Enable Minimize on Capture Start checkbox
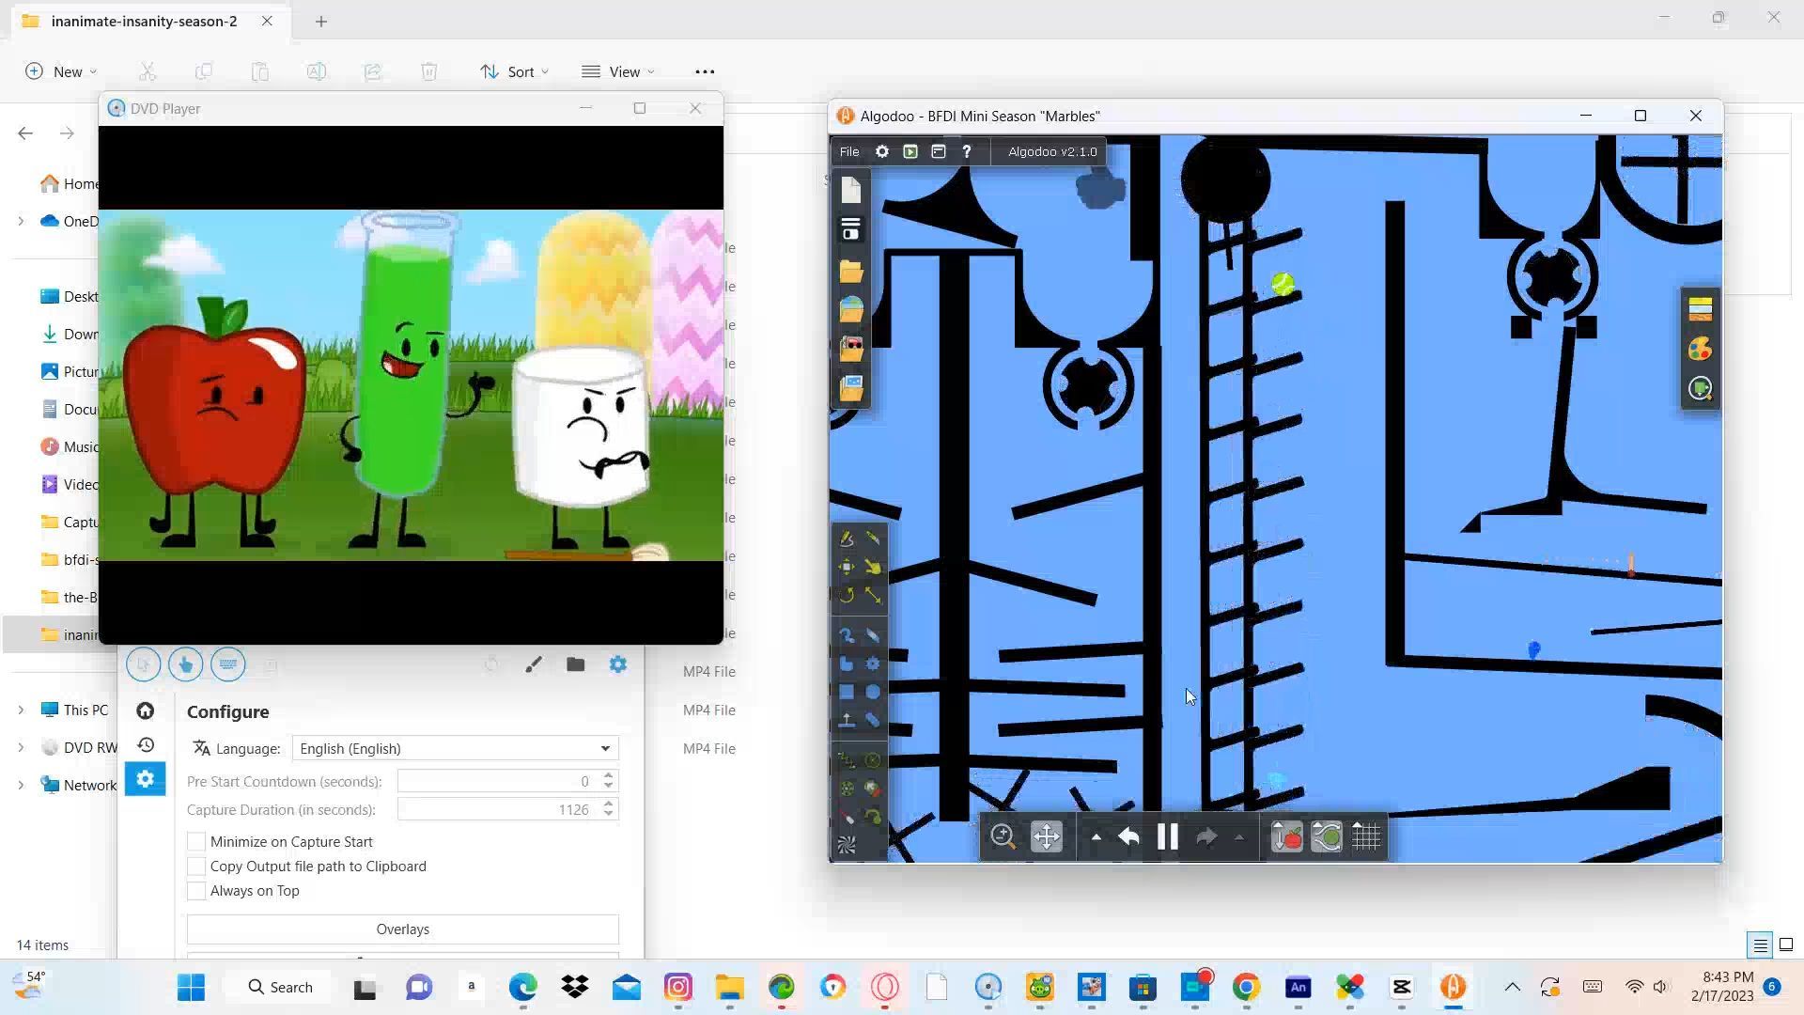Viewport: 1804px width, 1015px height. coord(196,842)
